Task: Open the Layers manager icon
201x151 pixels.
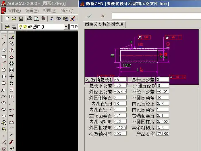Action: 14,27
